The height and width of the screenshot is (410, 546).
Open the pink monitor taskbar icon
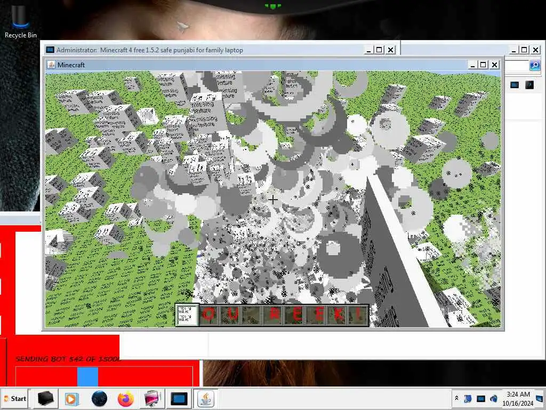pyautogui.click(x=152, y=398)
